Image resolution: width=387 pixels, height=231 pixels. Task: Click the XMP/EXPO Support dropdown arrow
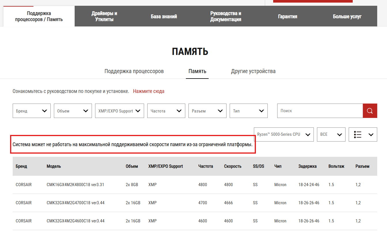pos(138,111)
